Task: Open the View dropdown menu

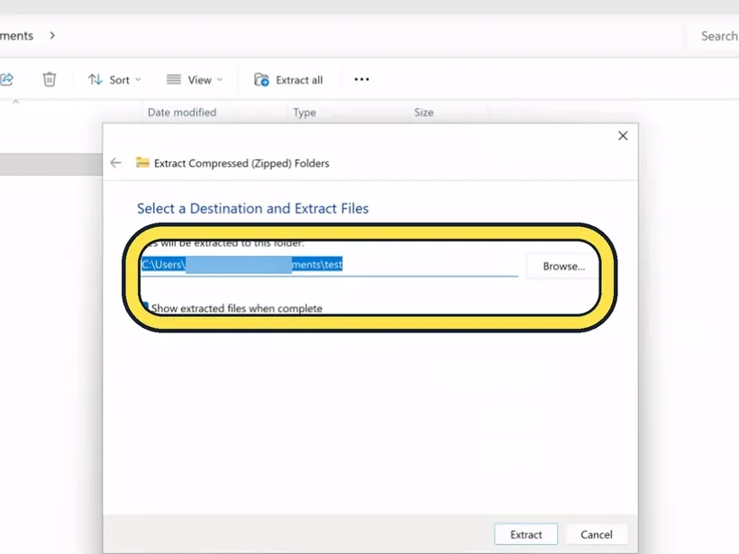Action: [195, 80]
